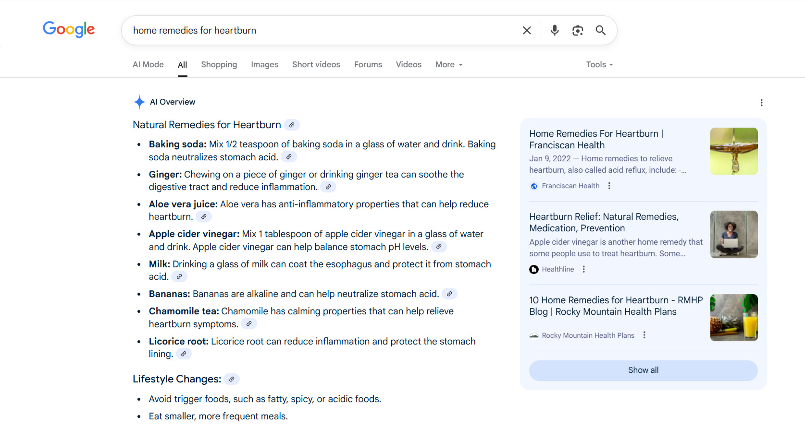Click the bold Licorice root: label
Viewport: 805px width, 427px height.
[179, 341]
